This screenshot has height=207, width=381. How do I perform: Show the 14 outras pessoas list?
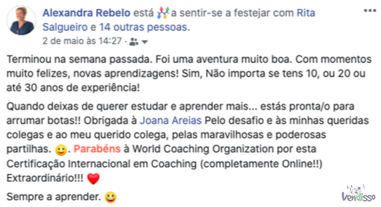(x=143, y=28)
